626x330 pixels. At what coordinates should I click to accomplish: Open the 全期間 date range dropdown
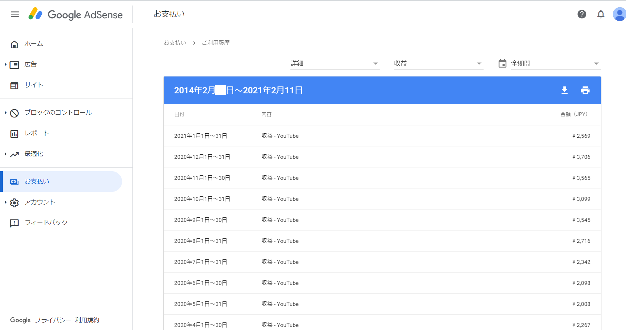coord(556,63)
